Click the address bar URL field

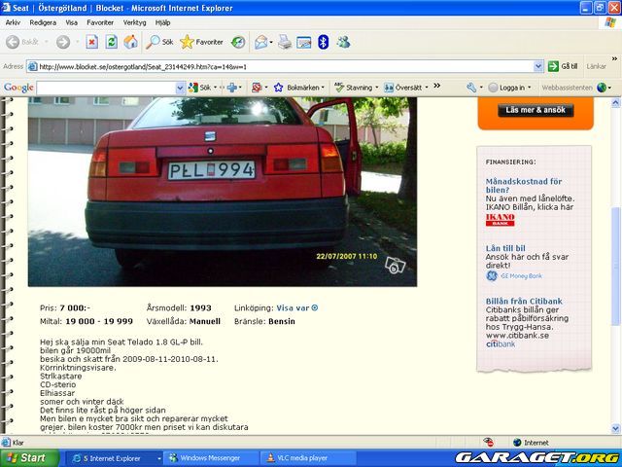pos(280,67)
